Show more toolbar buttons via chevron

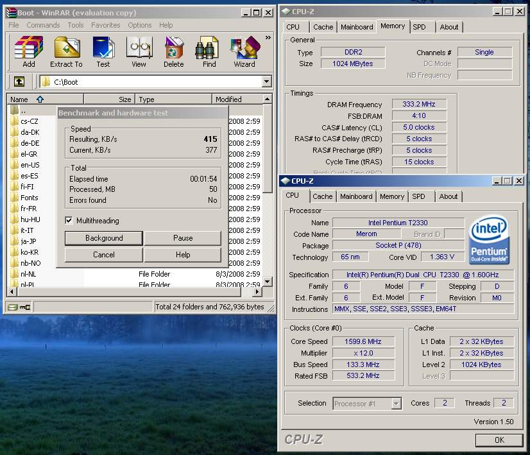tap(268, 37)
